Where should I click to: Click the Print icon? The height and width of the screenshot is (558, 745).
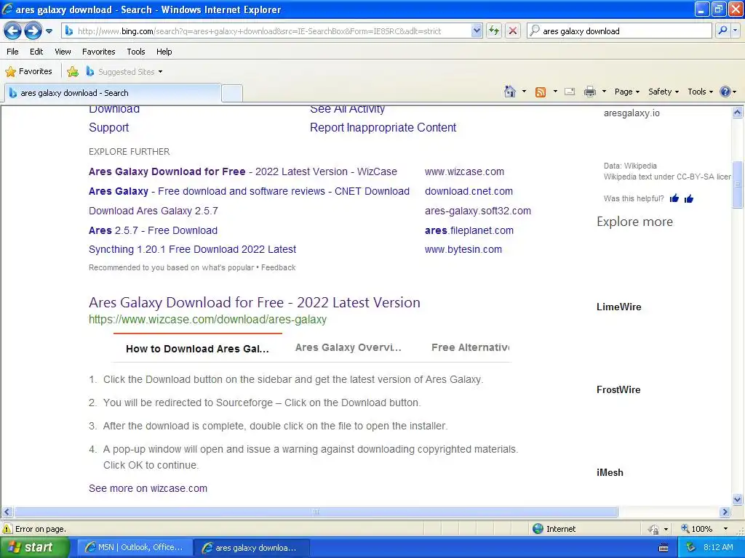589,92
